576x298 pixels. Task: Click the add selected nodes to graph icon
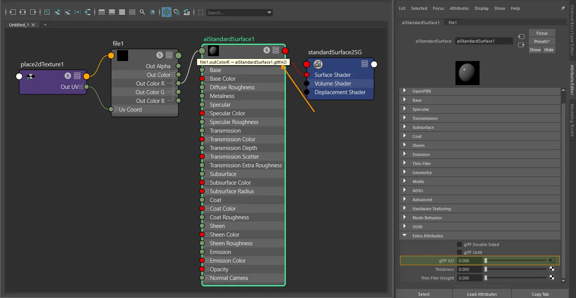57,12
